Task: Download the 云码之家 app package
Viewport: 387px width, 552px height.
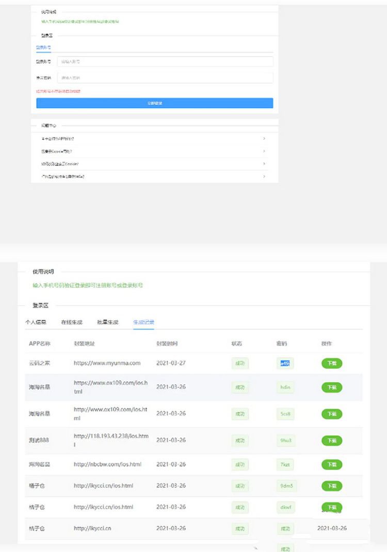Action: [332, 363]
